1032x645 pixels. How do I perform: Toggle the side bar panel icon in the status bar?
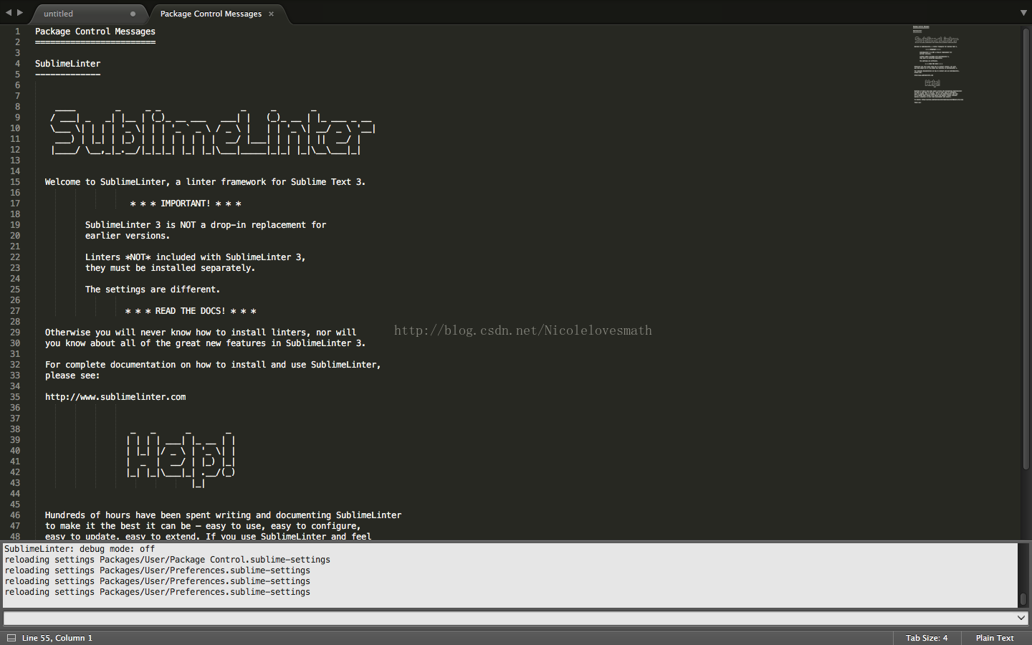pos(11,638)
